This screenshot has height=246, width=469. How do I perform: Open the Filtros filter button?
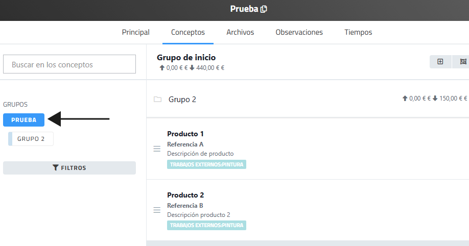click(x=69, y=168)
